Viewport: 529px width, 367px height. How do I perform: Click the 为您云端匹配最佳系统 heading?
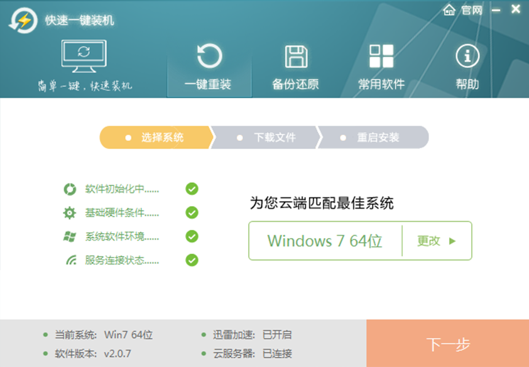[322, 203]
